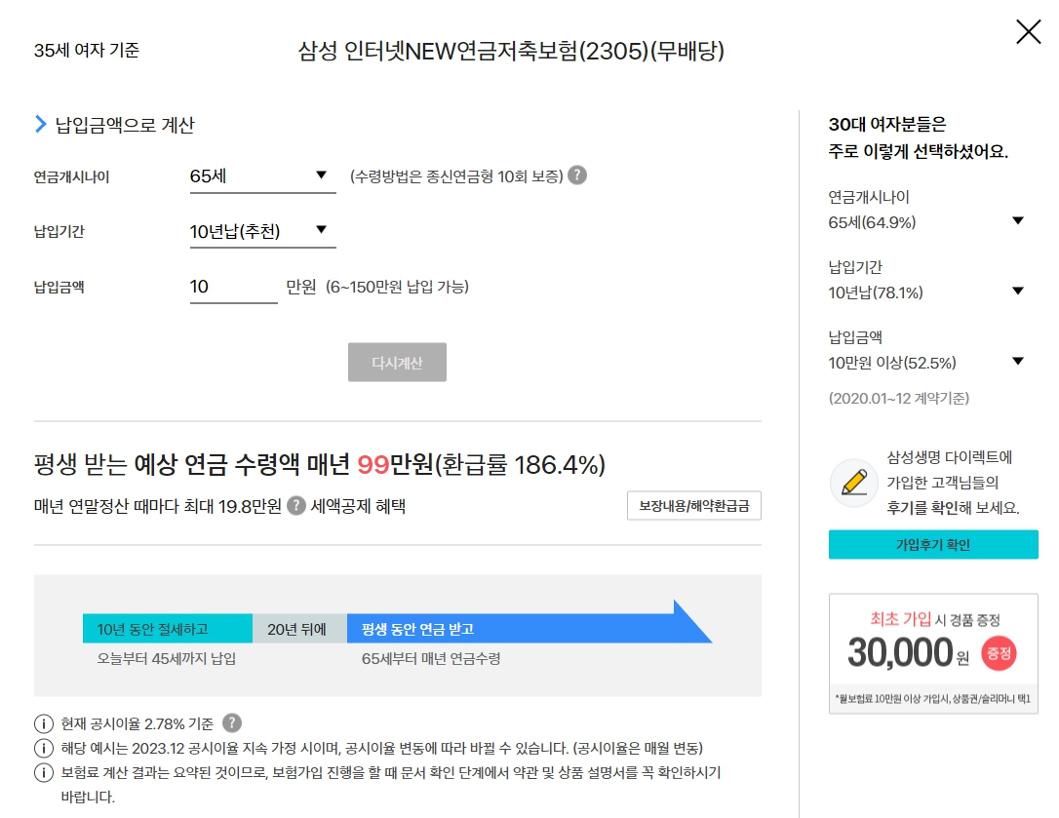Expand the 10년납(78.1%) statistics dropdown
This screenshot has height=818, width=1059.
pos(926,292)
